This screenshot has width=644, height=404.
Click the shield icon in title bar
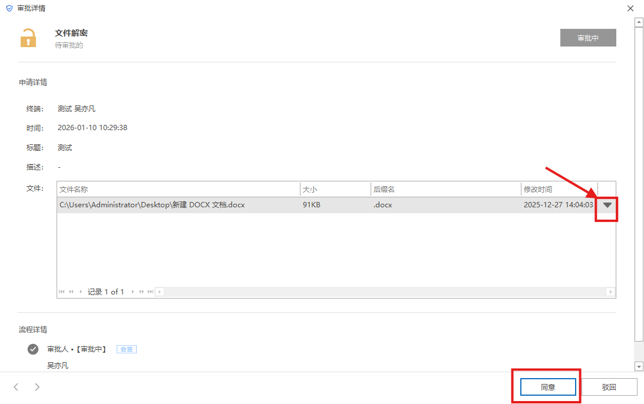[x=9, y=8]
